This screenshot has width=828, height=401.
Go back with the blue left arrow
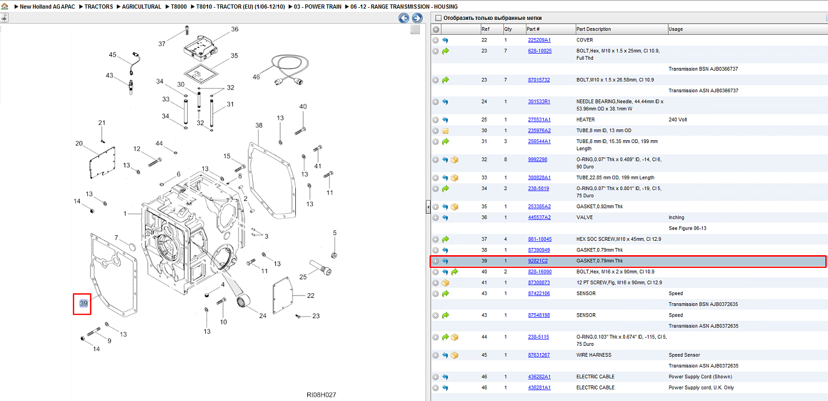click(x=404, y=18)
